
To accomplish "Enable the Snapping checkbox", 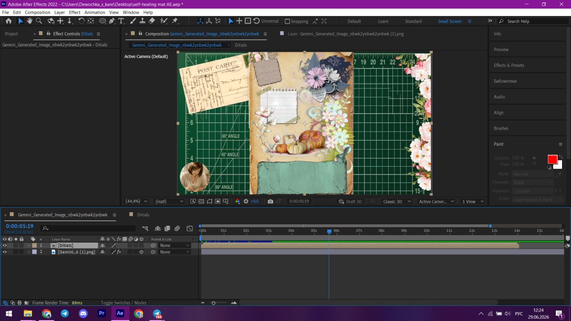I will (287, 21).
